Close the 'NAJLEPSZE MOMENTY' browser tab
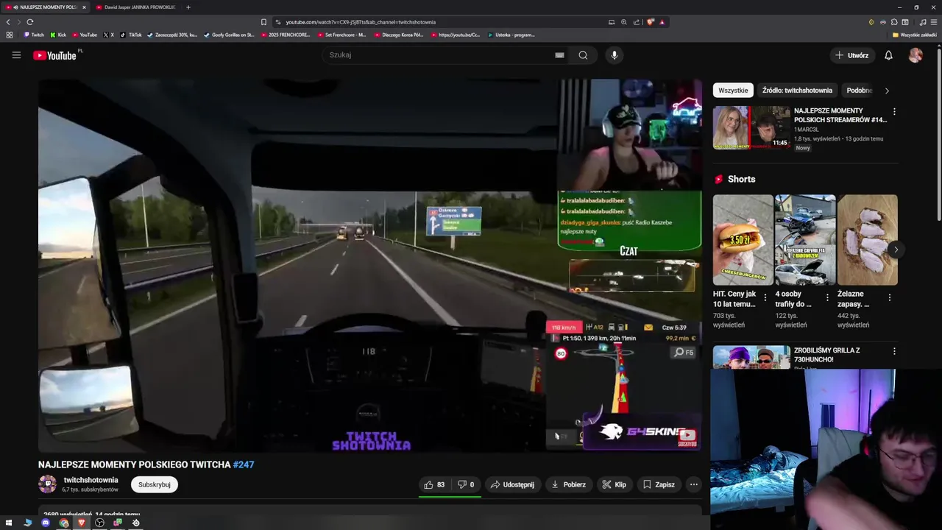This screenshot has width=942, height=530. pos(84,7)
